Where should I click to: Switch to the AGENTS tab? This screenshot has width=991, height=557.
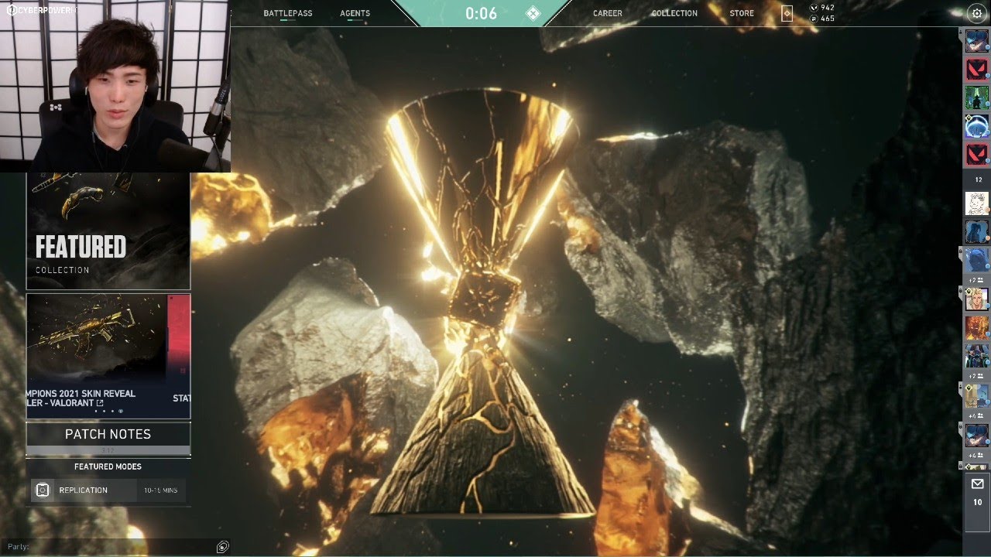(355, 13)
